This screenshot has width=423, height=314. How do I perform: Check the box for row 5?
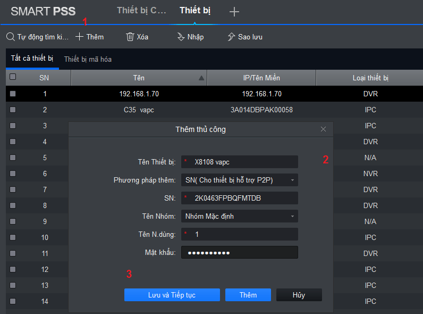(13, 158)
